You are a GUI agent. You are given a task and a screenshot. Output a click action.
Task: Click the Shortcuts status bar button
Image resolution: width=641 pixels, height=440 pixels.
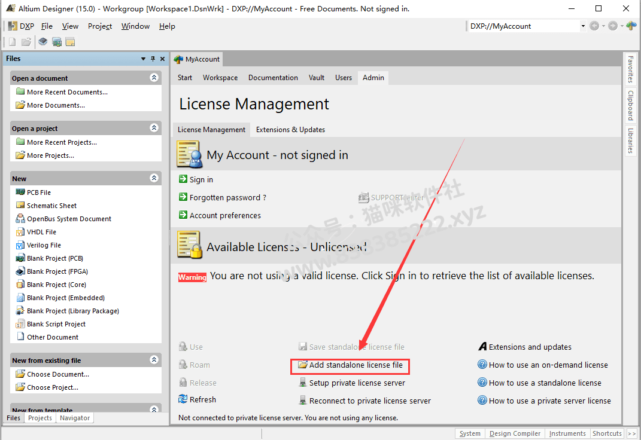coord(607,433)
